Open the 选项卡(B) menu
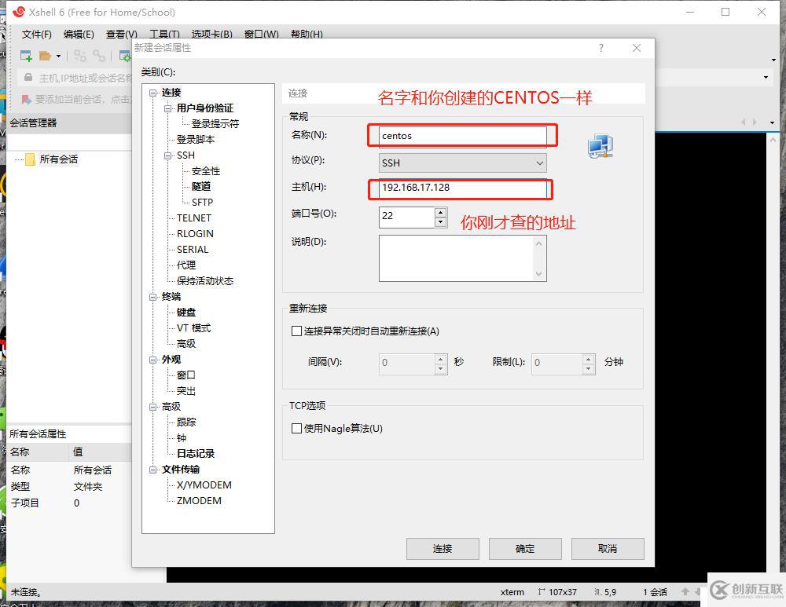Screen dimensions: 786x607 (211, 34)
